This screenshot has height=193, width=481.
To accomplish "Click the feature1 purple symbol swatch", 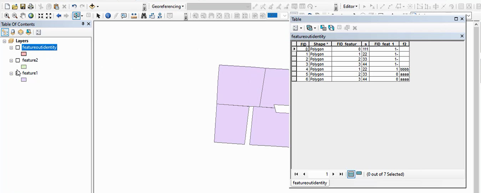I will coord(24,80).
